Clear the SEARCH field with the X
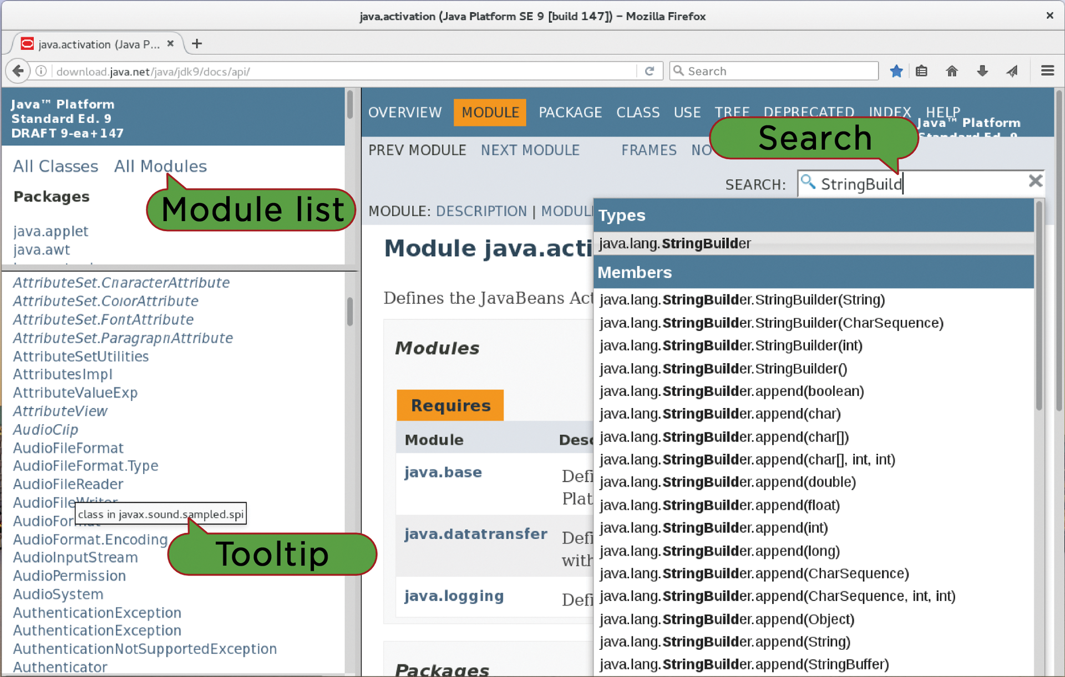Screen dimensions: 1065x677 1035,181
